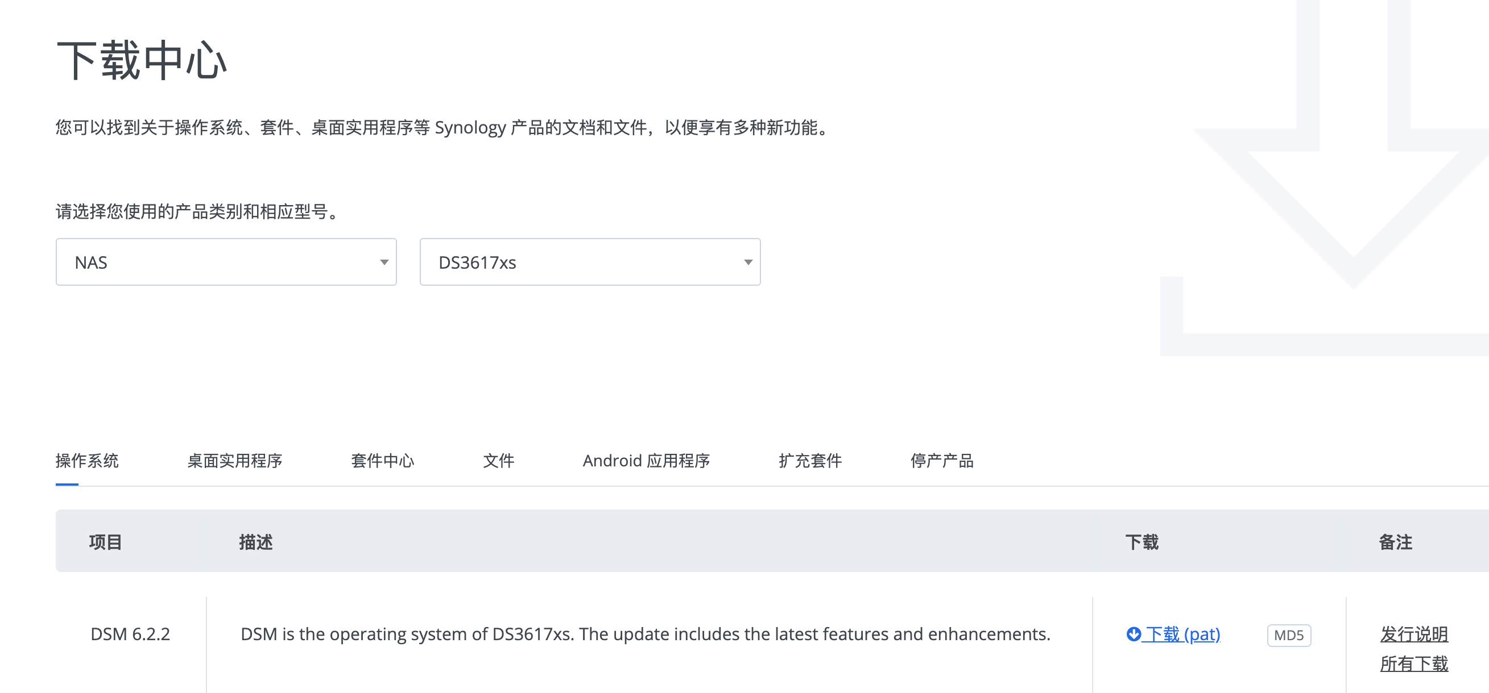This screenshot has height=693, width=1489.
Task: Open the 套件中心 tab
Action: [382, 460]
